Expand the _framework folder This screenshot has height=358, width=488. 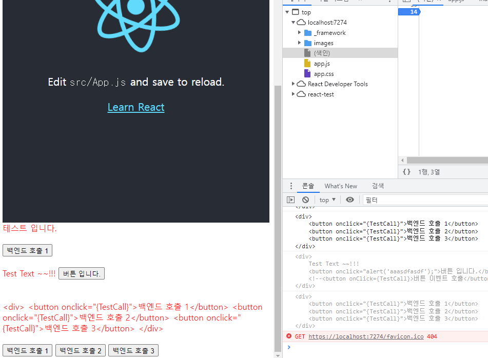click(299, 32)
